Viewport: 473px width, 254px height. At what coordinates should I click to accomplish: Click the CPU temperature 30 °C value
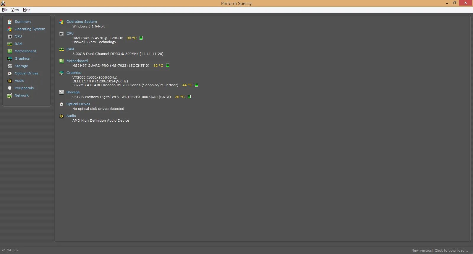point(132,38)
